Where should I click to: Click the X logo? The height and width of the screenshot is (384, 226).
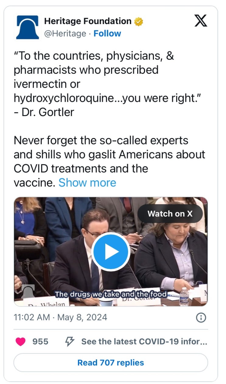coord(200,21)
